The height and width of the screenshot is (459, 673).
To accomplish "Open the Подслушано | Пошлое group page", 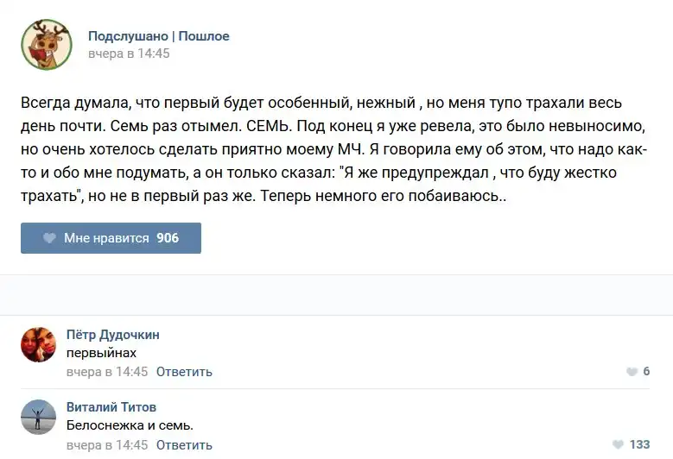I will click(x=158, y=36).
